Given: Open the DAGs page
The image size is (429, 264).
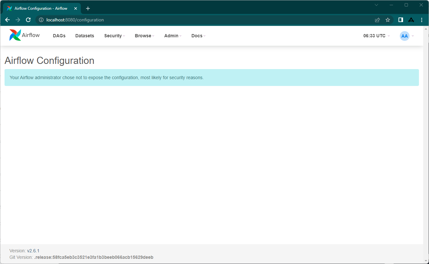Looking at the screenshot, I should tap(59, 36).
